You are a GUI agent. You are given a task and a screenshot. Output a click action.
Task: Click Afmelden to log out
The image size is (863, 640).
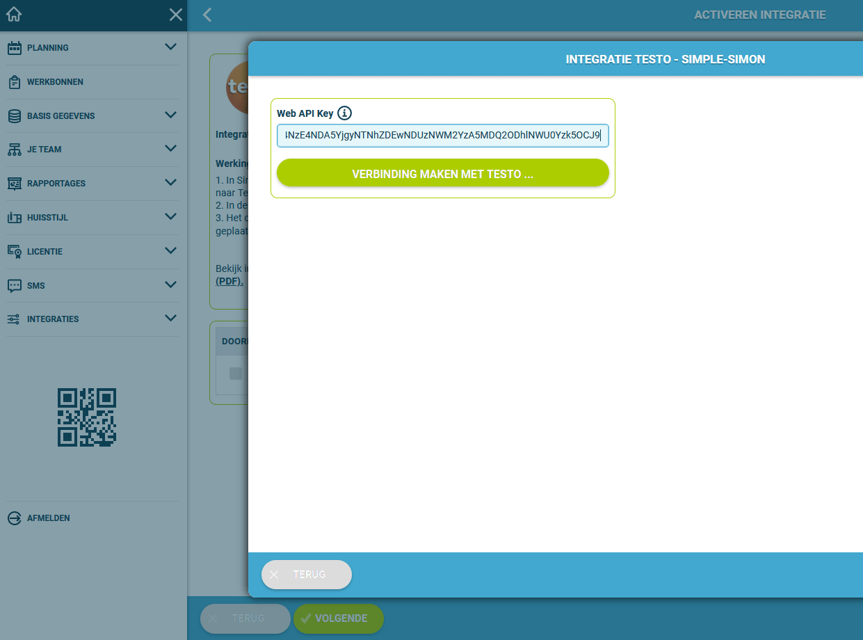tap(48, 518)
